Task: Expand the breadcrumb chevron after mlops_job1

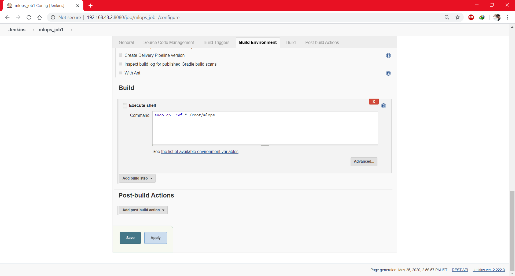Action: click(x=71, y=30)
